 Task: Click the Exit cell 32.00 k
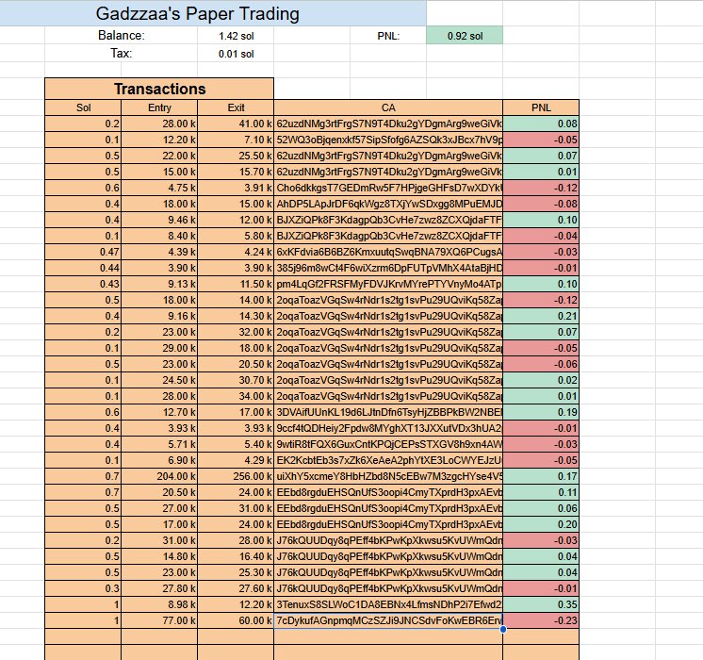coord(236,333)
